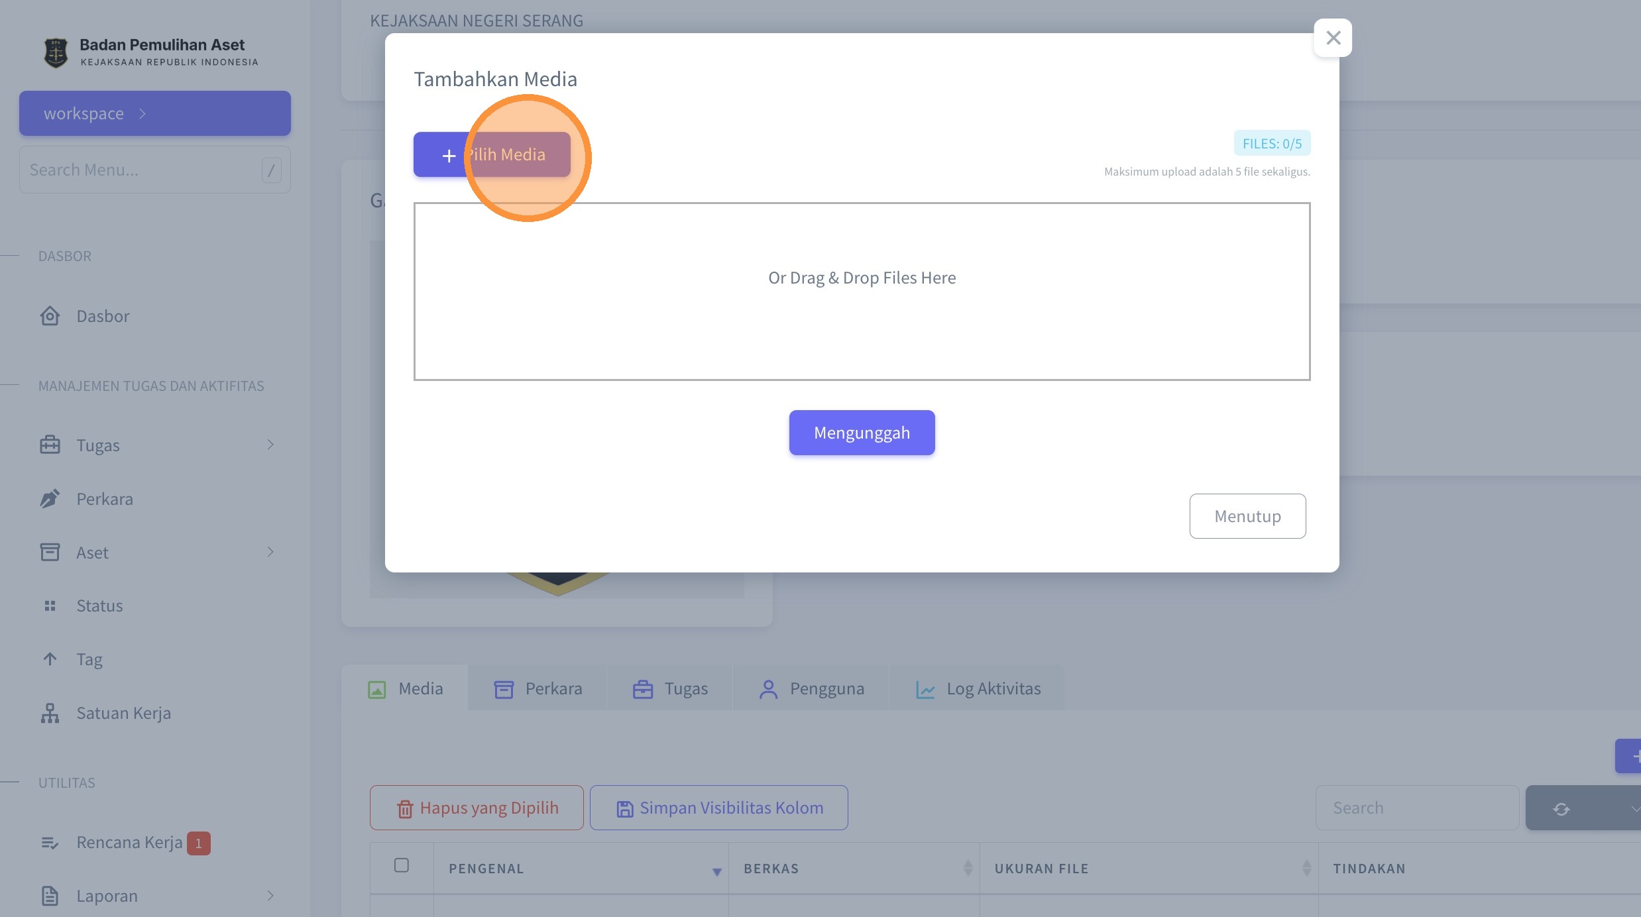Viewport: 1641px width, 917px height.
Task: Sort by the PENGENAL column arrow
Action: pos(716,871)
